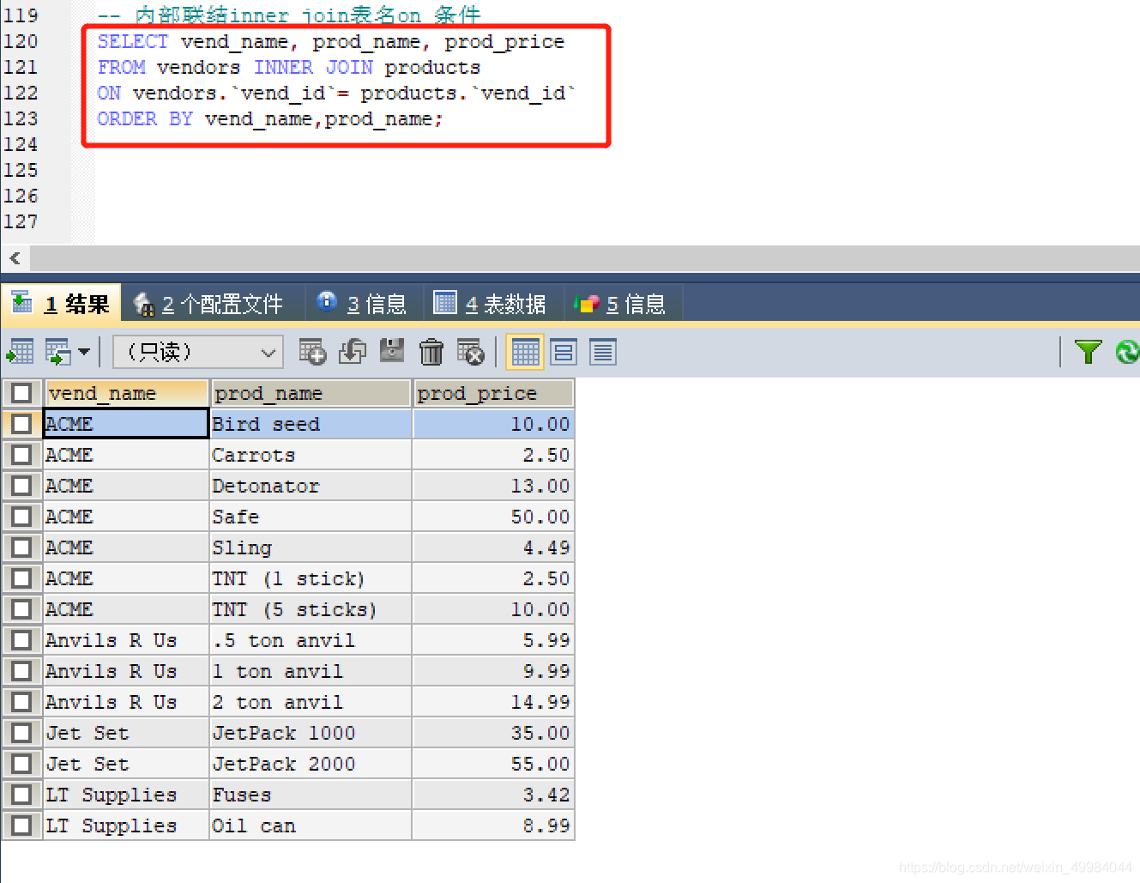Check the 2 ton anvil row checkbox
This screenshot has width=1140, height=883.
[x=21, y=702]
